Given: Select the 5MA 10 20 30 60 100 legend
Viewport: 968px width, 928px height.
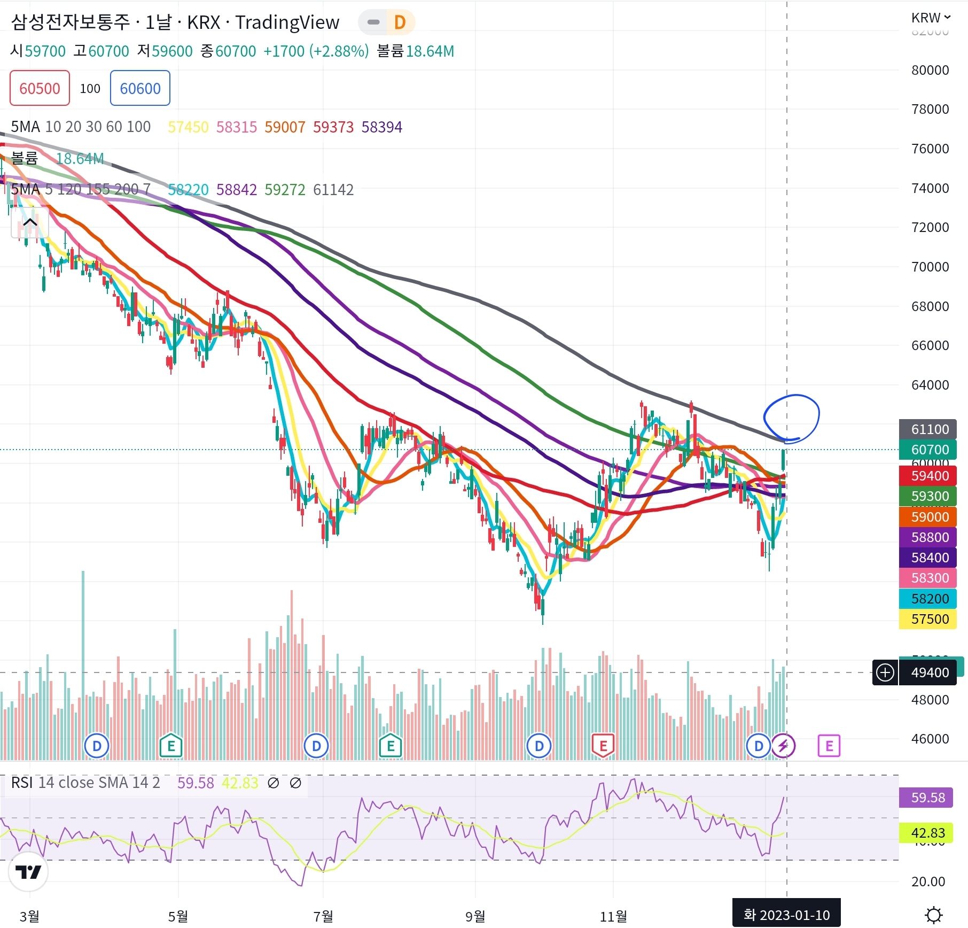Looking at the screenshot, I should (x=81, y=127).
